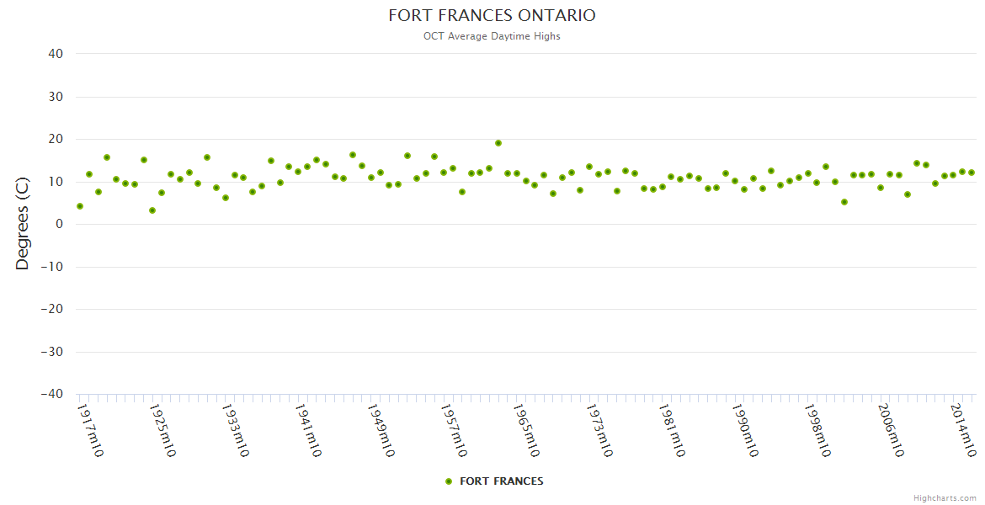Click the Degrees (C) axis title
The image size is (985, 505).
click(23, 224)
